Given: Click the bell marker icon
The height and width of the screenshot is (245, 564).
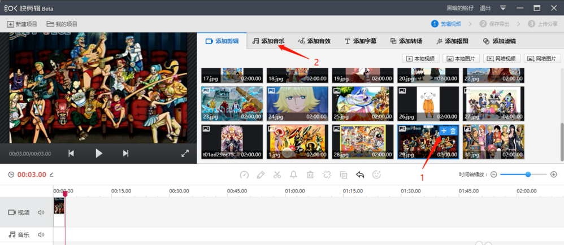Looking at the screenshot, I should (293, 175).
